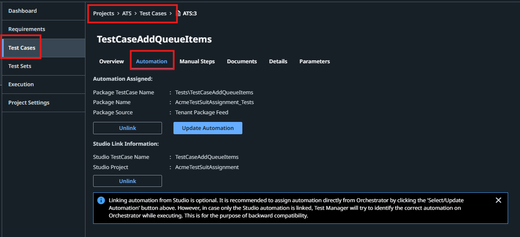Click Projects in the breadcrumb

pyautogui.click(x=104, y=13)
